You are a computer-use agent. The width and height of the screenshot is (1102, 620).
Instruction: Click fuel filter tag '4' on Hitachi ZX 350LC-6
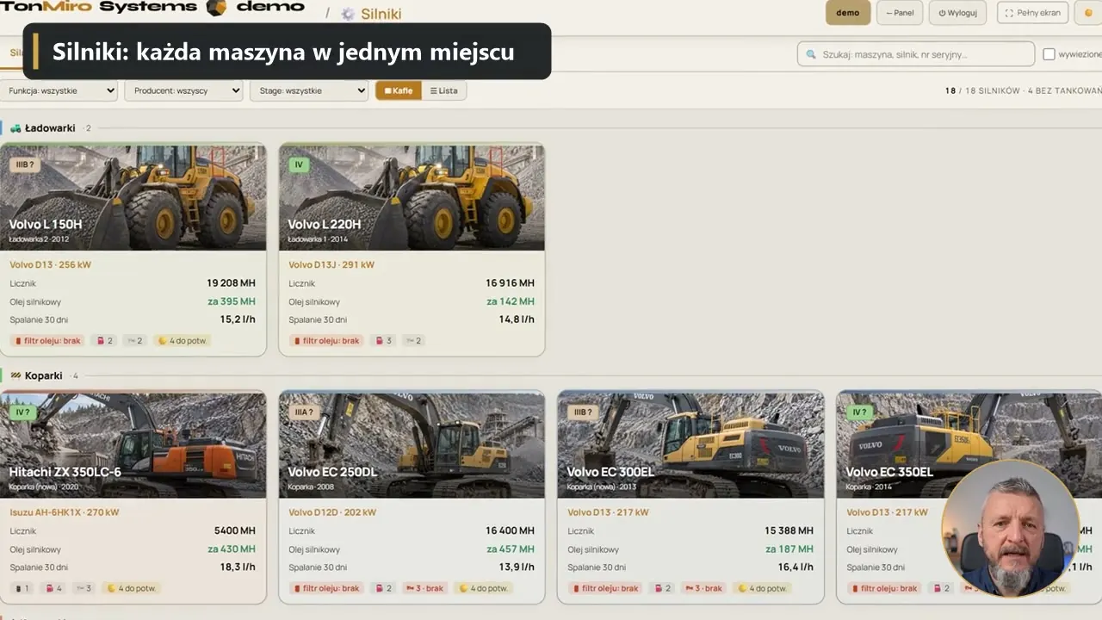click(x=53, y=589)
